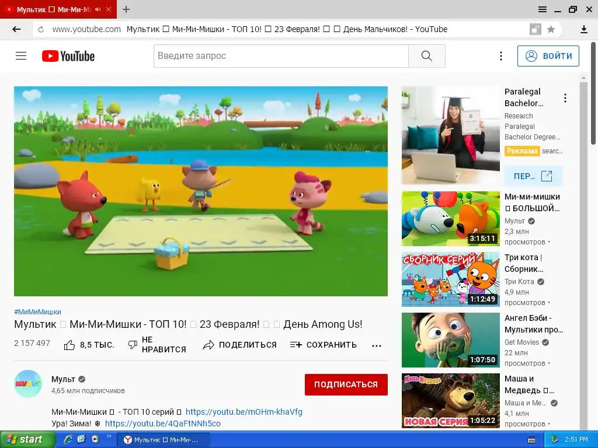Click the Маша и Медведь video title

coord(529,384)
